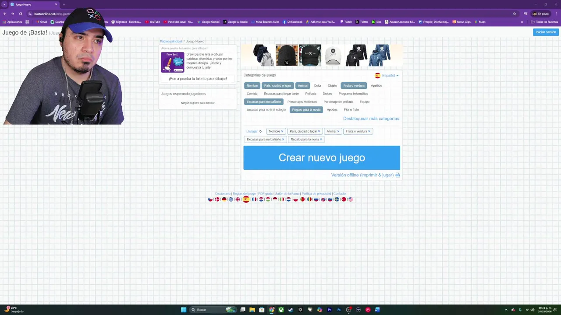Enable the Flor o fruto category
The height and width of the screenshot is (315, 561).
(351, 110)
